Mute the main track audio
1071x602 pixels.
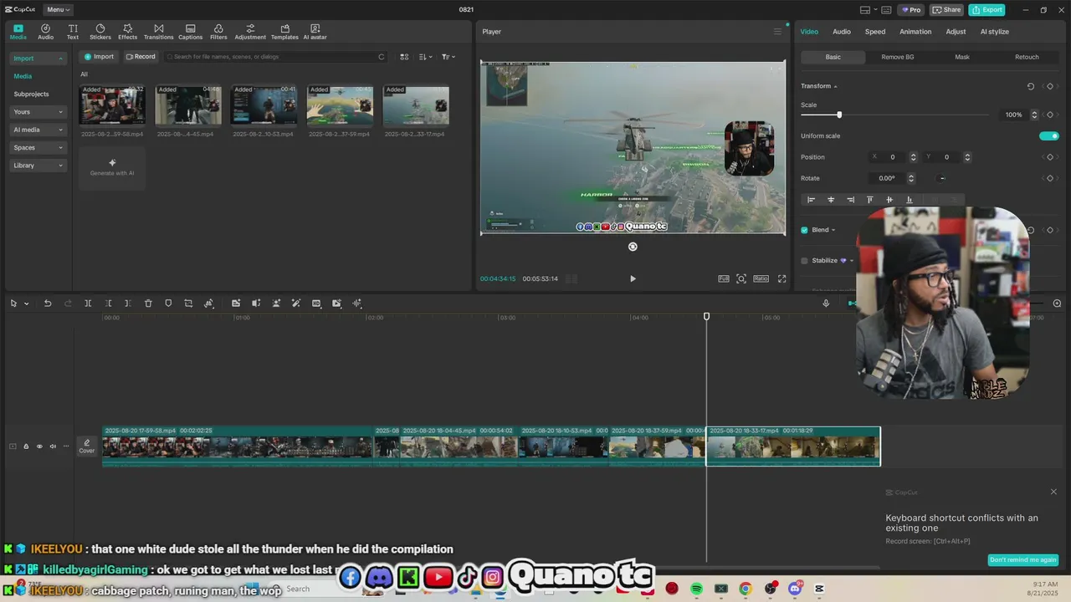(53, 446)
